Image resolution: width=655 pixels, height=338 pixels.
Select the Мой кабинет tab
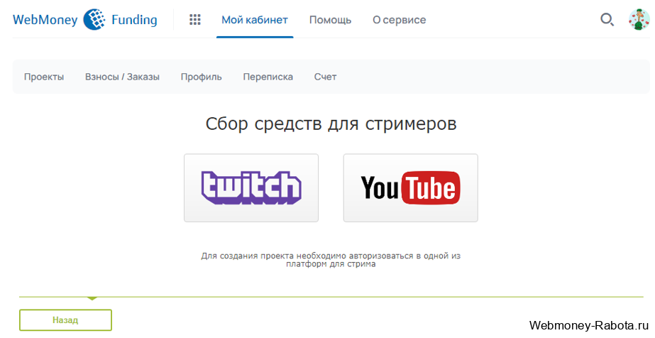coord(254,20)
